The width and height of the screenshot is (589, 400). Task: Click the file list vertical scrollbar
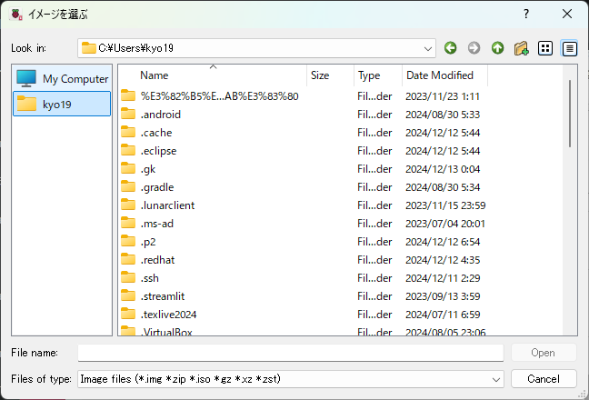570,114
